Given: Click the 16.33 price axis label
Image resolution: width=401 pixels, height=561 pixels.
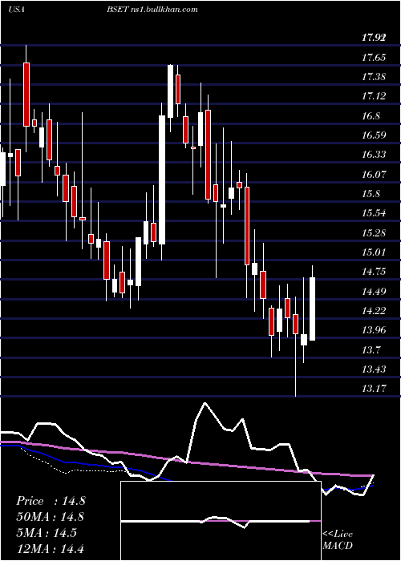Looking at the screenshot, I should (374, 155).
